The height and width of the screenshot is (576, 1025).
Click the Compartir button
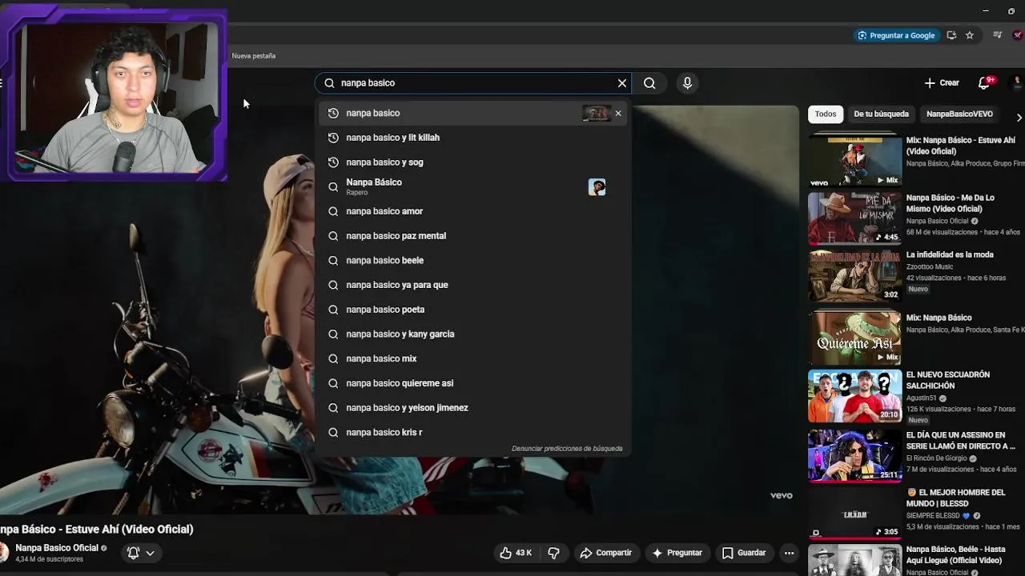click(605, 553)
